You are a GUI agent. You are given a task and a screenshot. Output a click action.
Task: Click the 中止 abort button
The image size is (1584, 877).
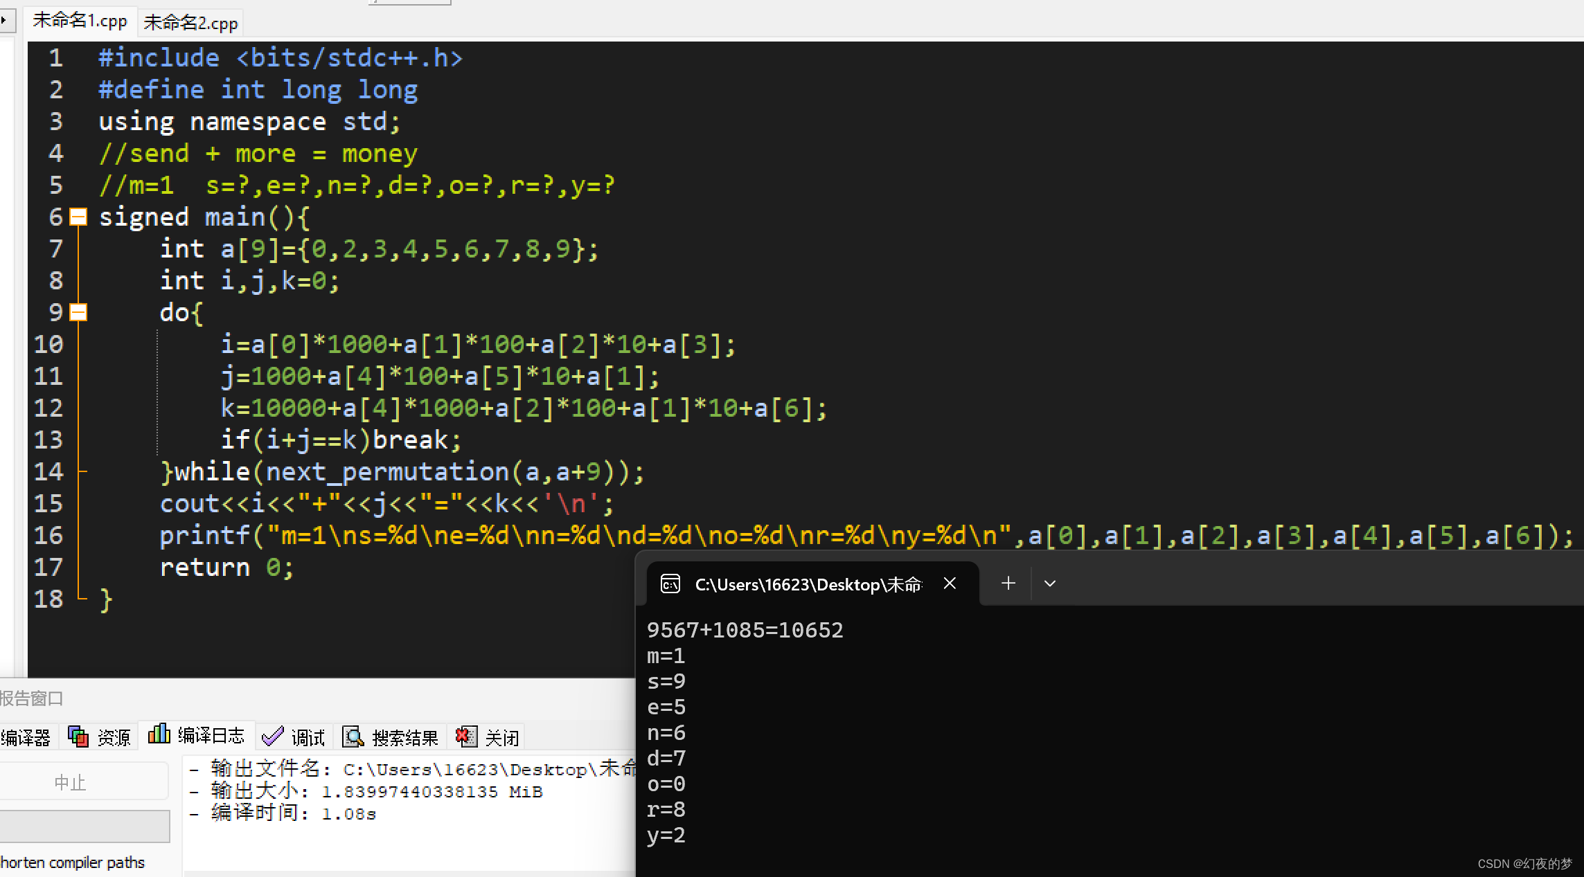pos(71,782)
